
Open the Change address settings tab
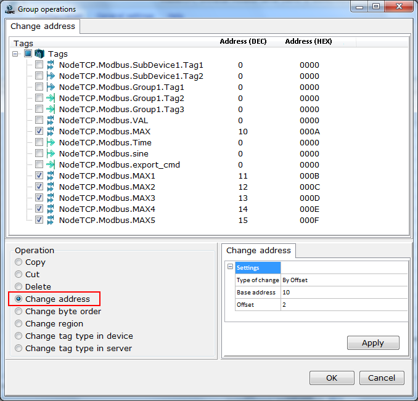point(258,251)
